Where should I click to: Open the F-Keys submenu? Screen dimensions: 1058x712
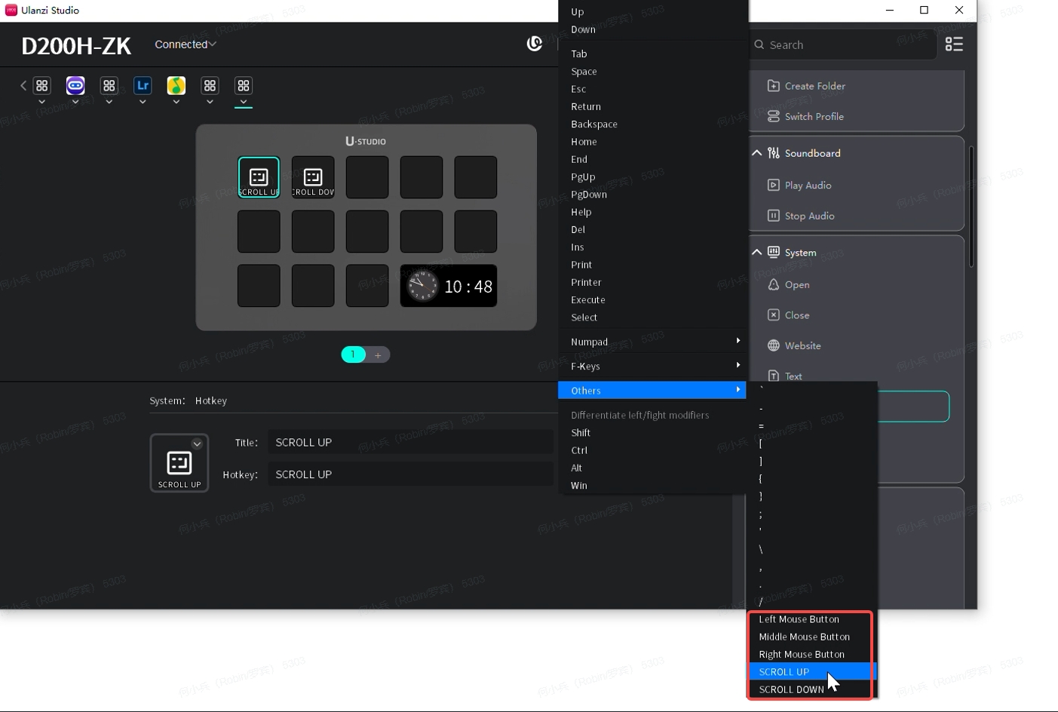[x=652, y=367]
